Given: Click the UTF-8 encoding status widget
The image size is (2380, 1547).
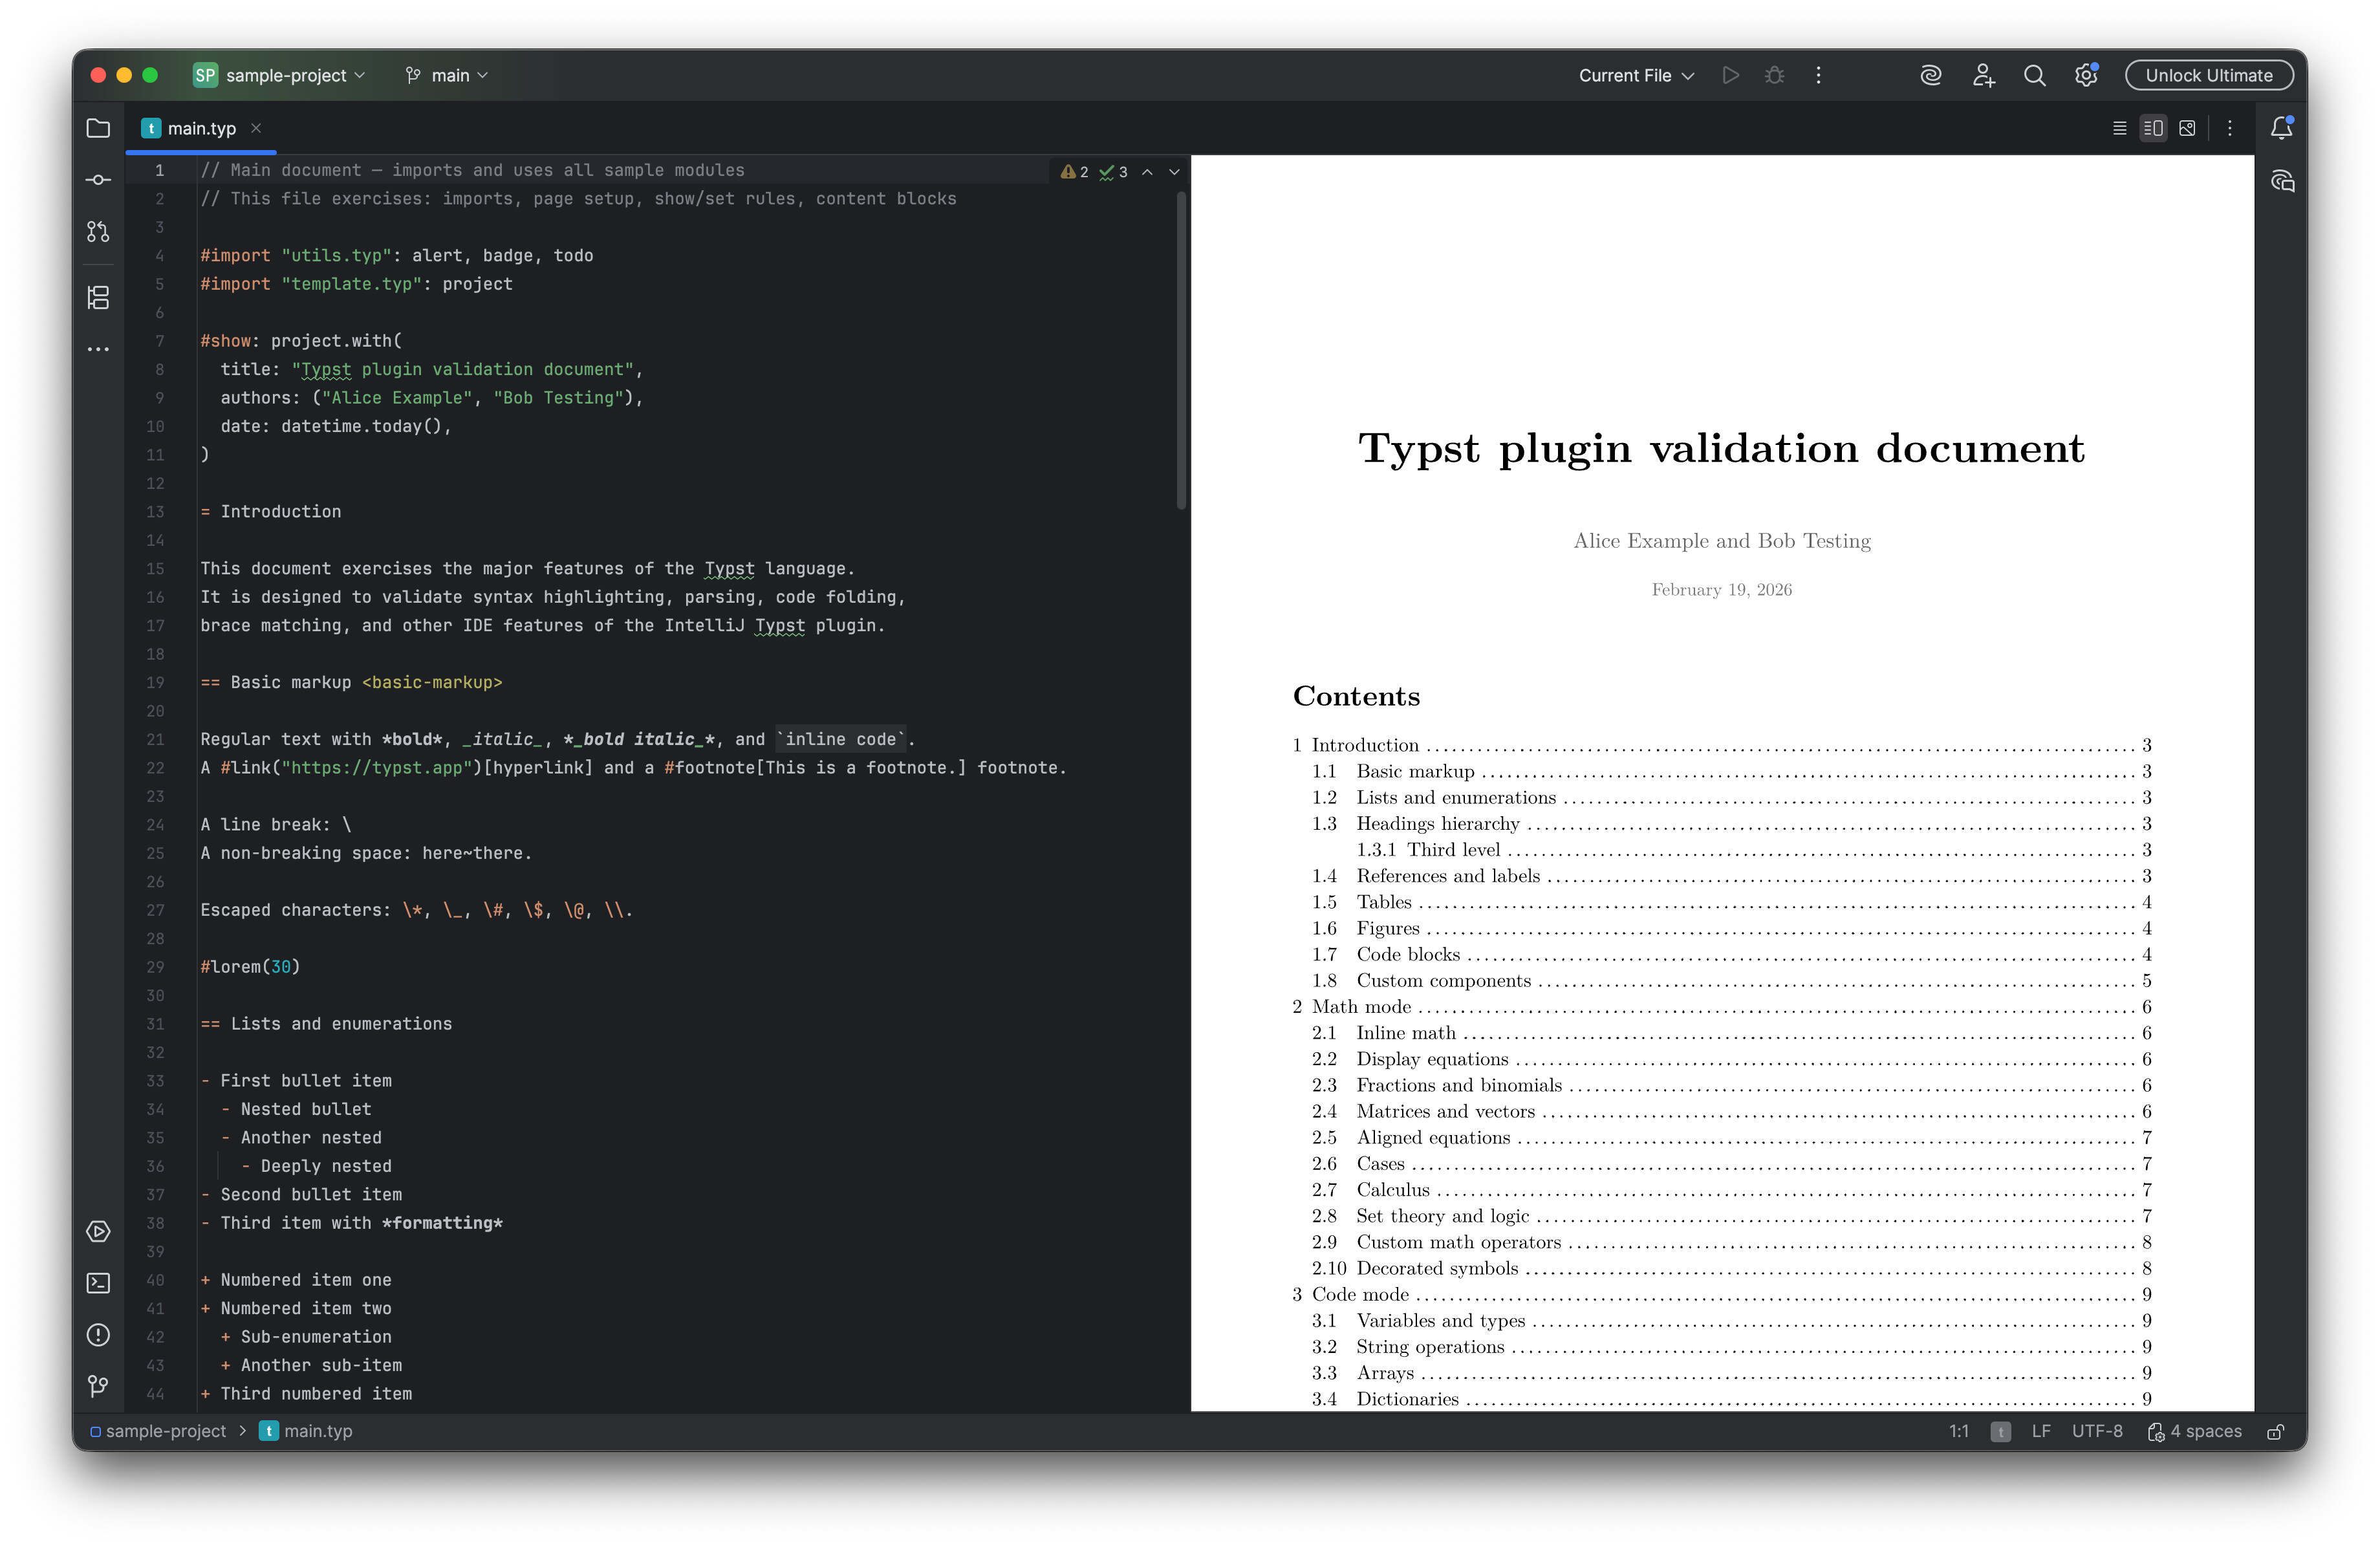Looking at the screenshot, I should (2097, 1431).
